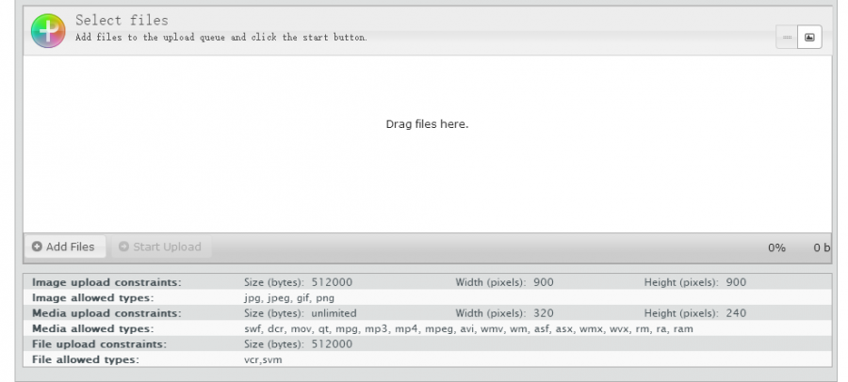Click the Media upload constraints label
The height and width of the screenshot is (382, 848).
click(106, 313)
